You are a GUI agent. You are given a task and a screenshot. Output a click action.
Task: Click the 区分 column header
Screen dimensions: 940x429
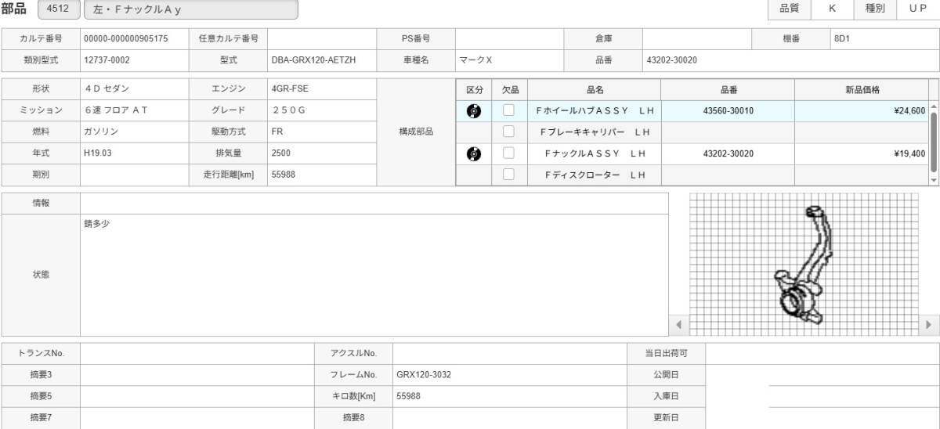coord(474,90)
